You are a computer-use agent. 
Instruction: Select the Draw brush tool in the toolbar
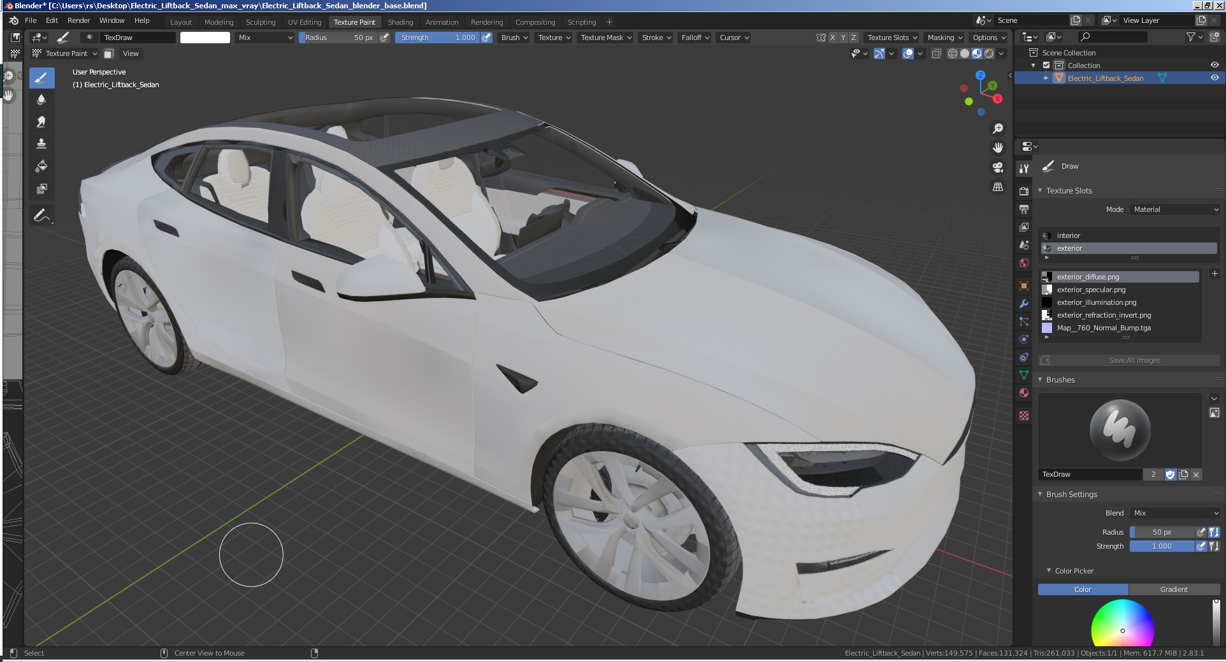coord(41,78)
